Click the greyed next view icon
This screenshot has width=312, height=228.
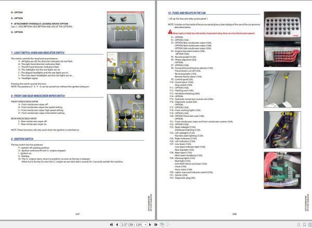point(168,224)
